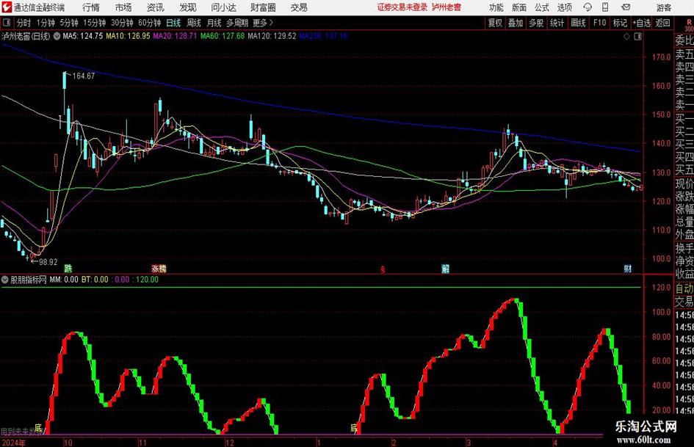Viewport: 694px width, 447px height.
Task: Click the 164.67 high price label
Action: [x=84, y=76]
